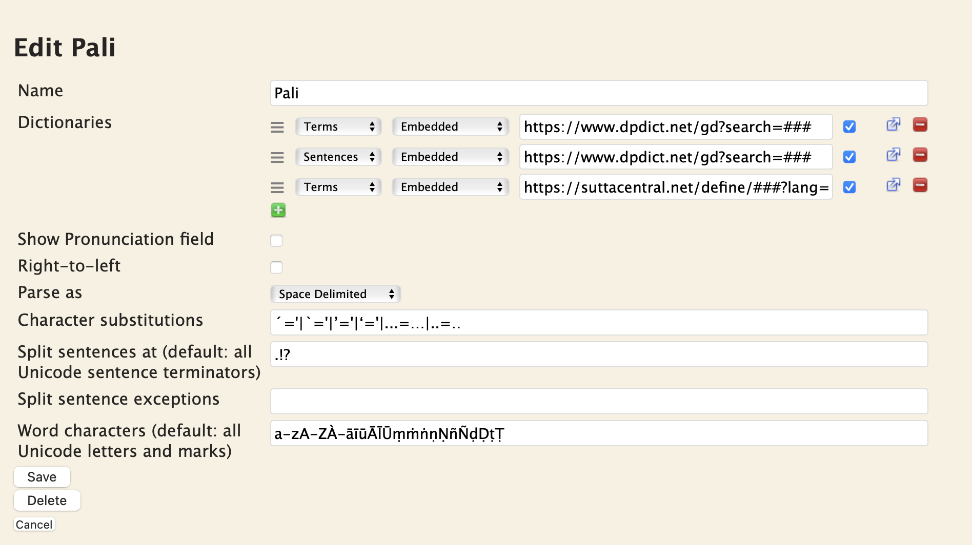This screenshot has height=545, width=972.
Task: Remove the suttacentral dictionary row
Action: (920, 185)
